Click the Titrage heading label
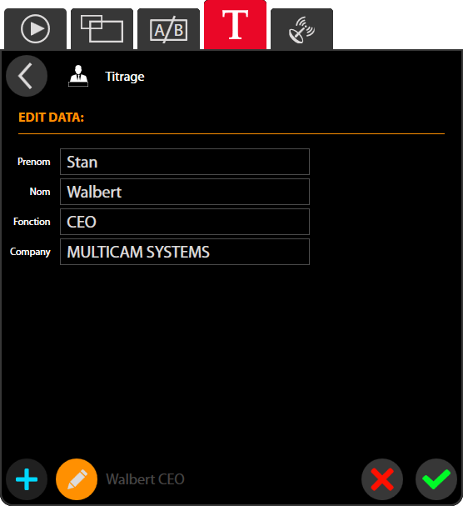 125,77
